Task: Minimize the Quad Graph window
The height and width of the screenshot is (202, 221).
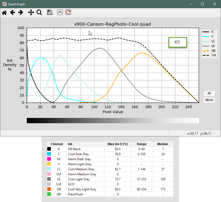Action: coord(190,4)
